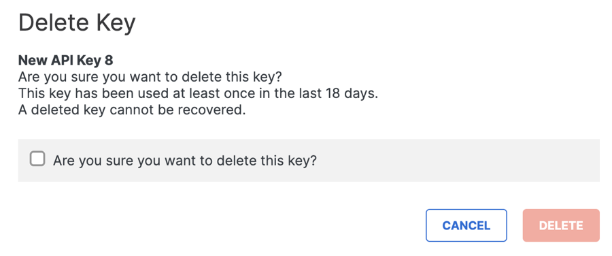
Task: Tick the delete confirmation checkbox
Action: click(x=37, y=159)
